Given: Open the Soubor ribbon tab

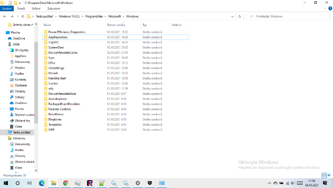Looking at the screenshot, I should point(7,8).
